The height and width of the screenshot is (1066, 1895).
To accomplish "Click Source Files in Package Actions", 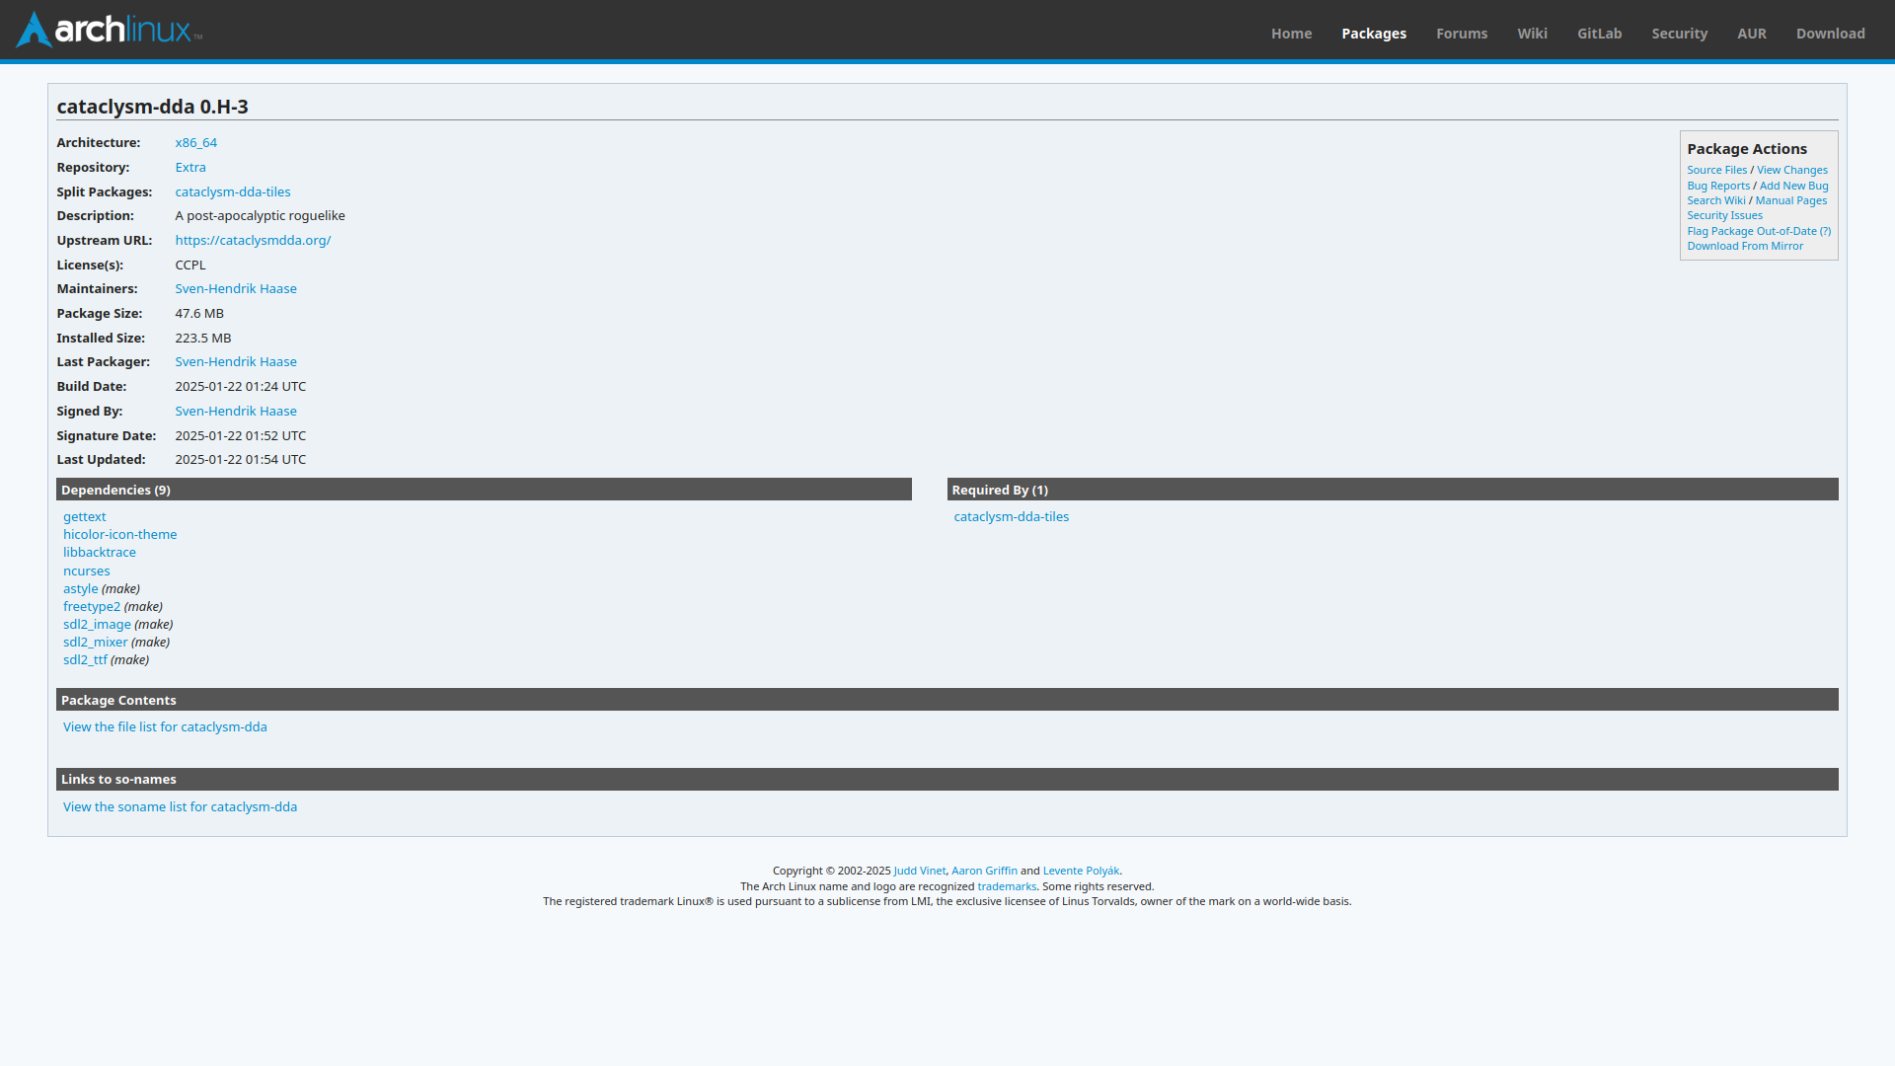I will click(x=1716, y=171).
